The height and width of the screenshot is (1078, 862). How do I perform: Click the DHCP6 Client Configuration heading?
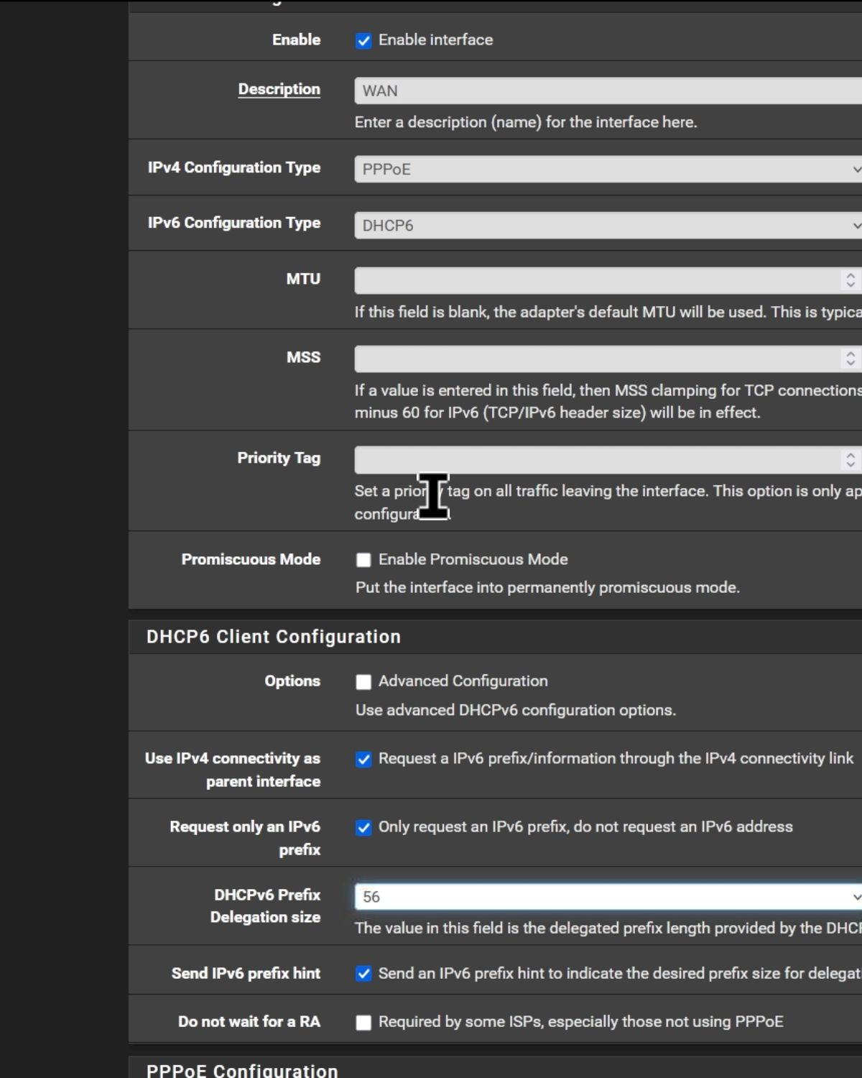[x=274, y=637]
